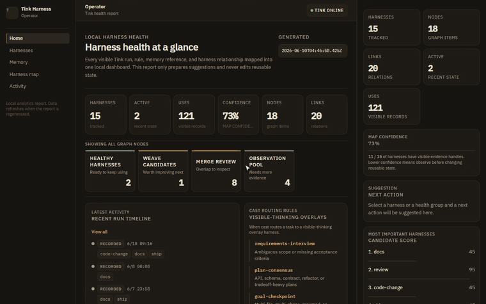Click the Links 20 relations card
Image resolution: width=486 pixels, height=304 pixels.
[327, 115]
